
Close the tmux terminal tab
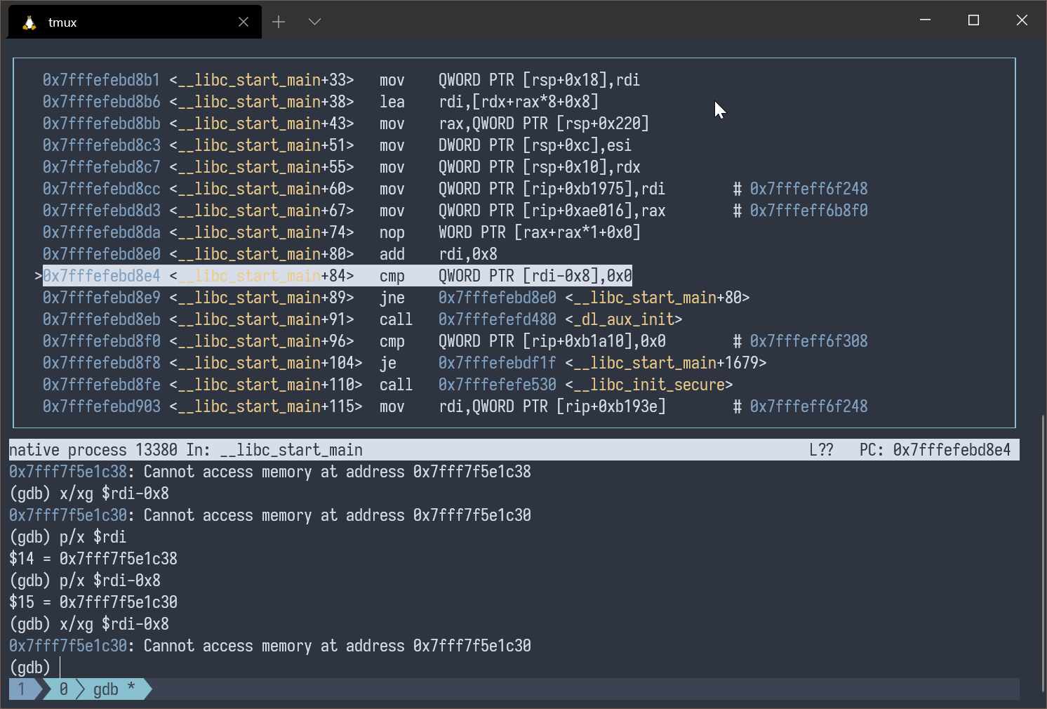pos(244,22)
